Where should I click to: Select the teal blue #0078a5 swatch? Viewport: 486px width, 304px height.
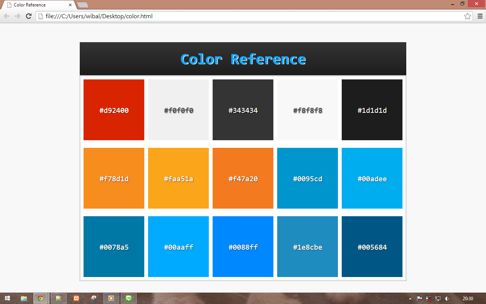tap(114, 247)
